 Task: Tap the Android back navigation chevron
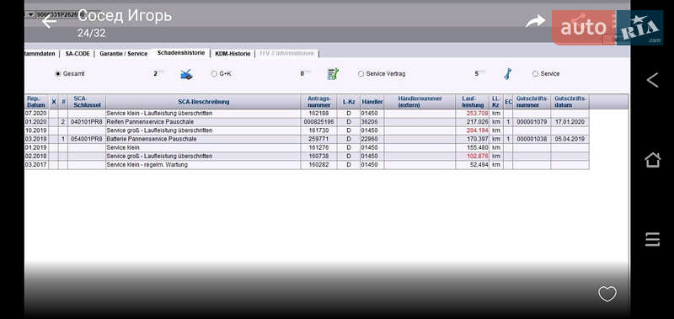pos(652,80)
